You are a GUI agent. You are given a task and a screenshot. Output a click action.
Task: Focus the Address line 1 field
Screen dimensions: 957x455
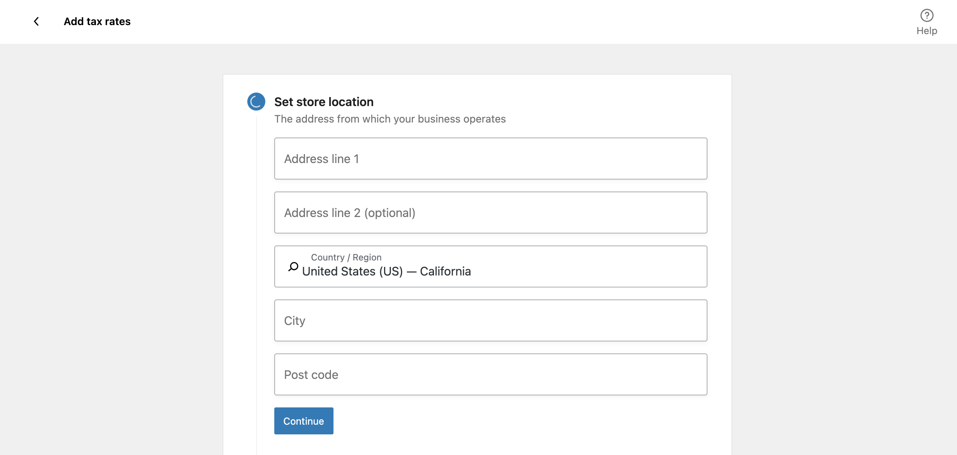click(x=490, y=159)
